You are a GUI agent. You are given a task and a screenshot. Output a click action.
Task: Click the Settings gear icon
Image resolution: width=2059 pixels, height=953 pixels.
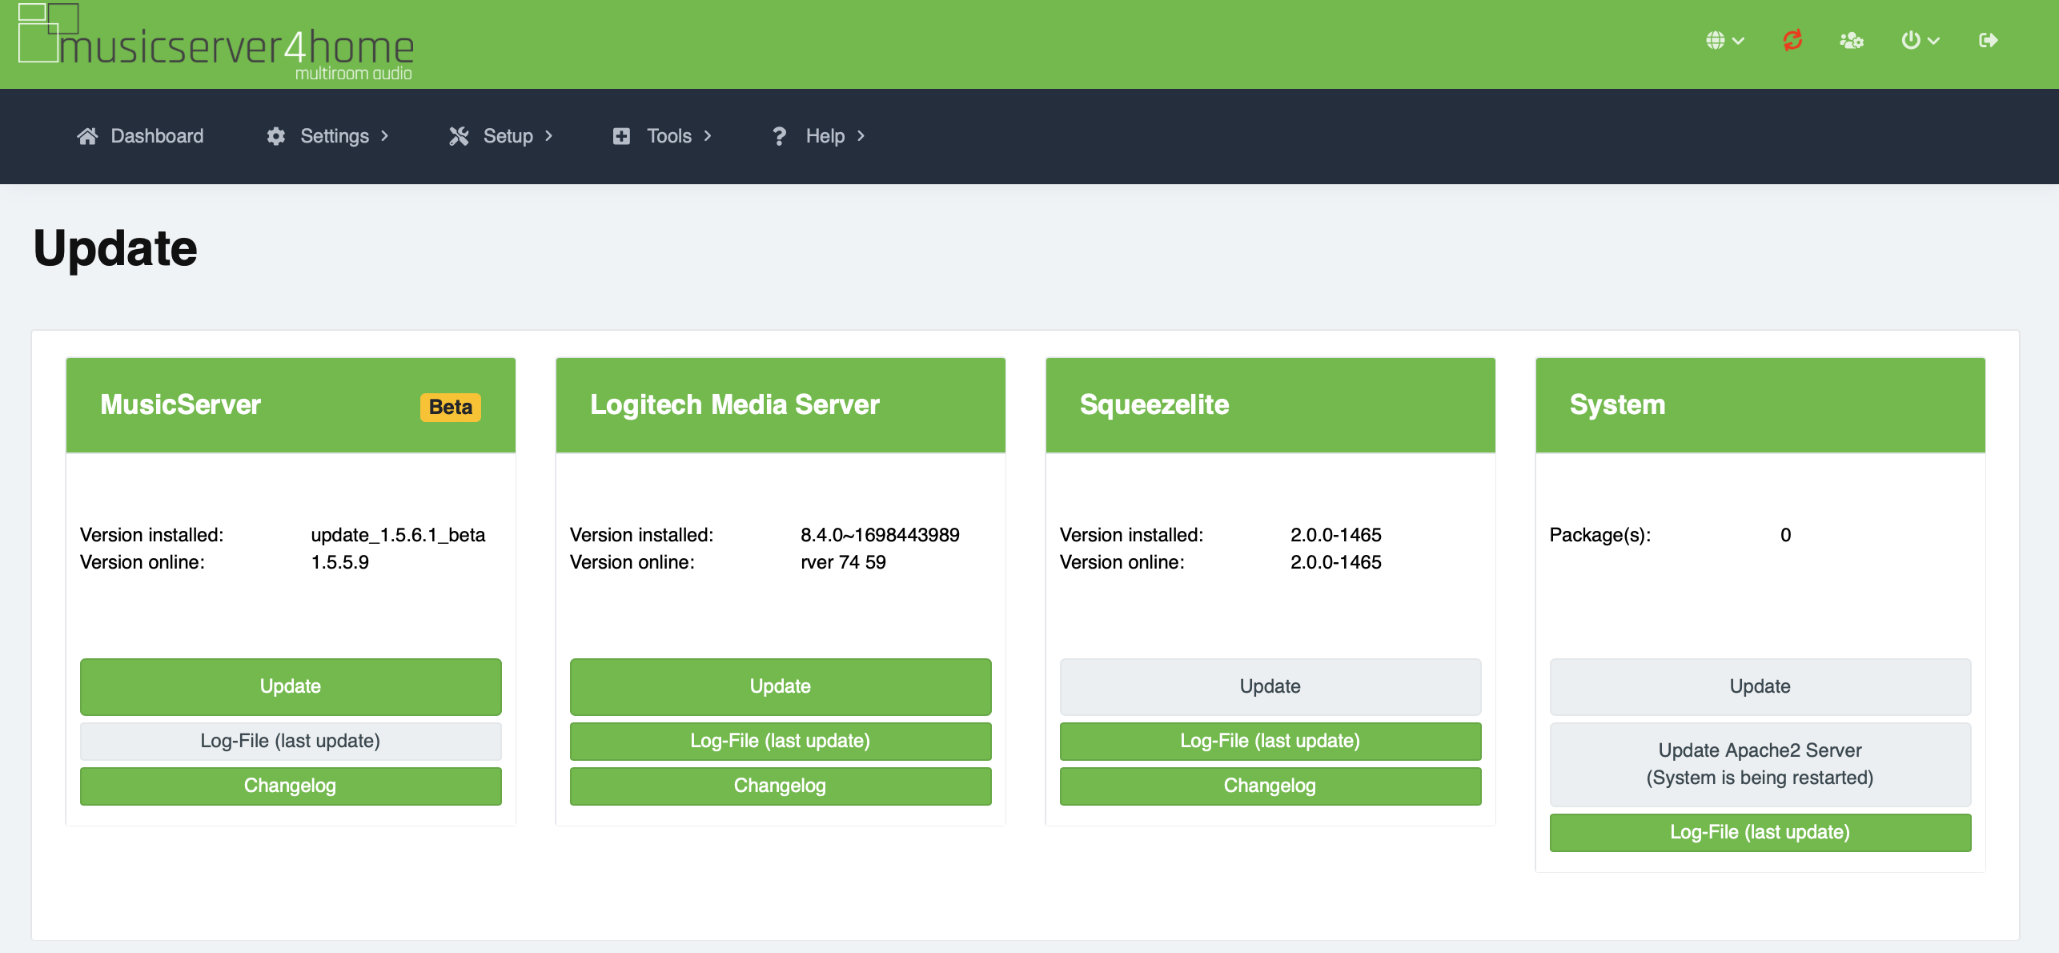pyautogui.click(x=276, y=136)
